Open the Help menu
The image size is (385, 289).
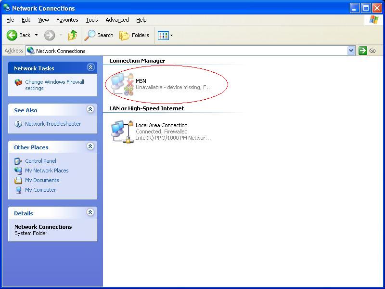coord(141,20)
